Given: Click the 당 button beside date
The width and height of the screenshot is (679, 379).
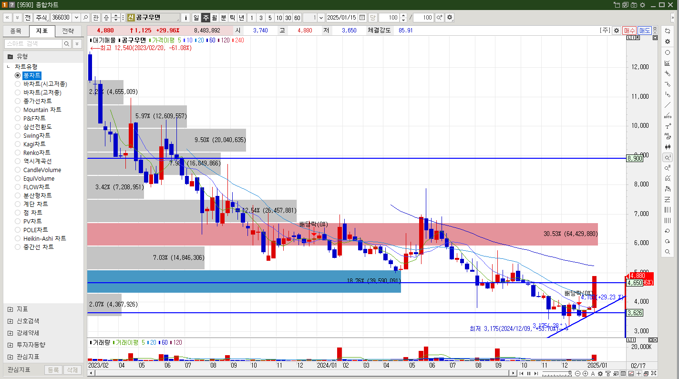Looking at the screenshot, I should tap(372, 18).
